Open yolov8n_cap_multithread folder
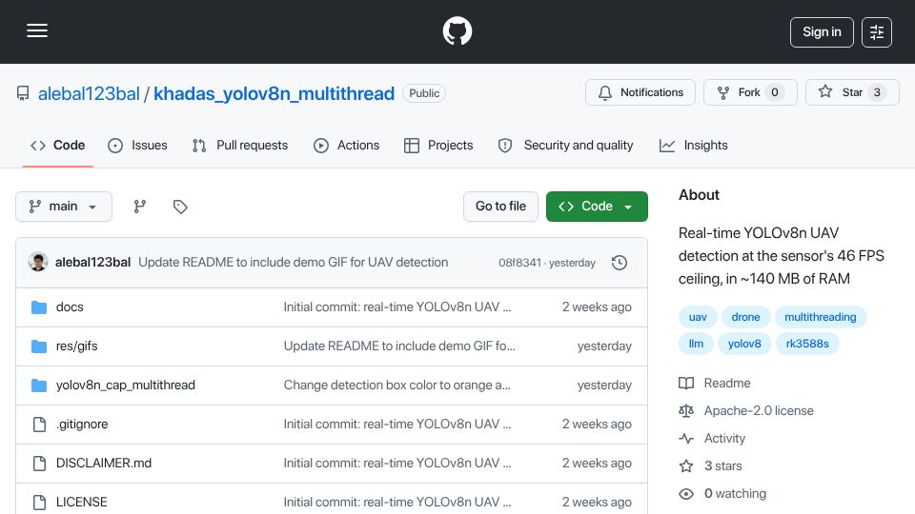The image size is (915, 514). pos(126,385)
